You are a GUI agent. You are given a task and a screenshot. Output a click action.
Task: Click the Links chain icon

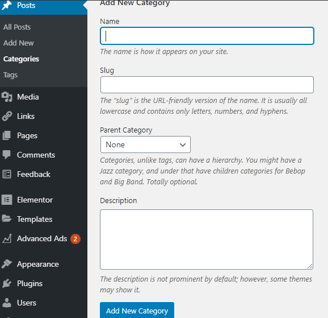tap(7, 116)
